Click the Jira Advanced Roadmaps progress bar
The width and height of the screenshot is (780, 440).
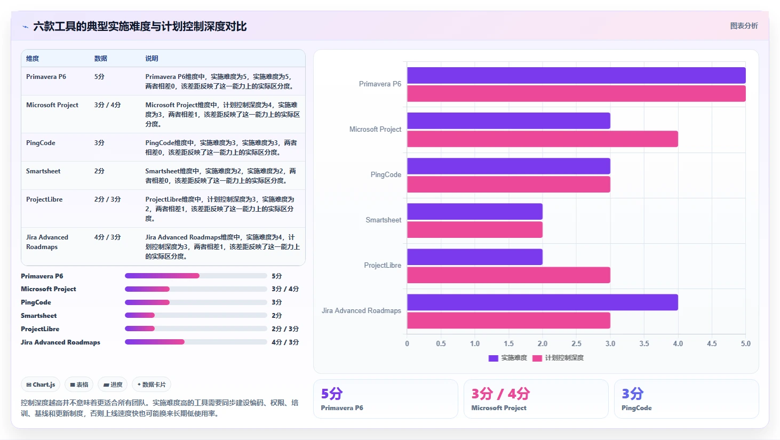coord(196,342)
